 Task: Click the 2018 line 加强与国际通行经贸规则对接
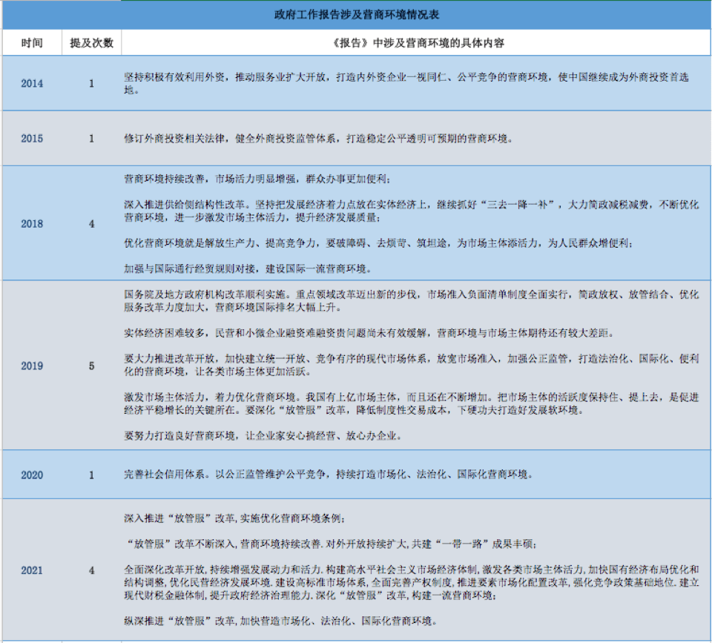[247, 268]
